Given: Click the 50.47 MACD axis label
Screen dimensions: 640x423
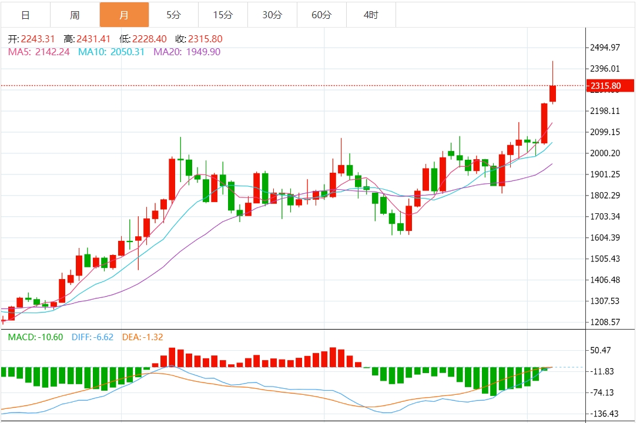Looking at the screenshot, I should pos(602,351).
